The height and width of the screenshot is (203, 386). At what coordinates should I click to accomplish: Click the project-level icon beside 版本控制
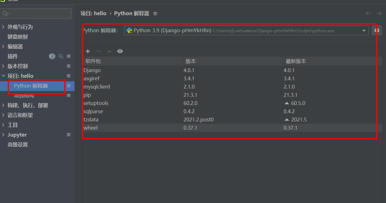coord(69,66)
